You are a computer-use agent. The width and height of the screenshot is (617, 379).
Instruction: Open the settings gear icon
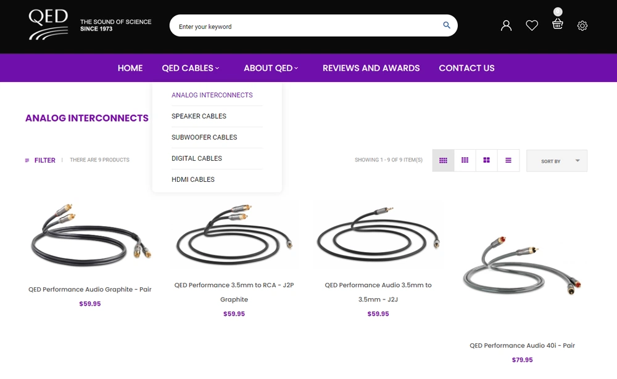click(x=582, y=25)
